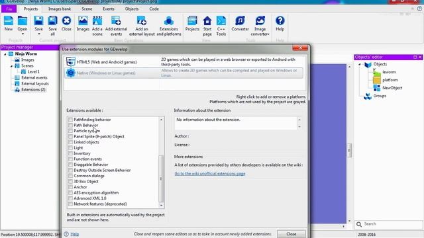Select the leworm object icon
This screenshot has width=424, height=238.
[x=377, y=72]
